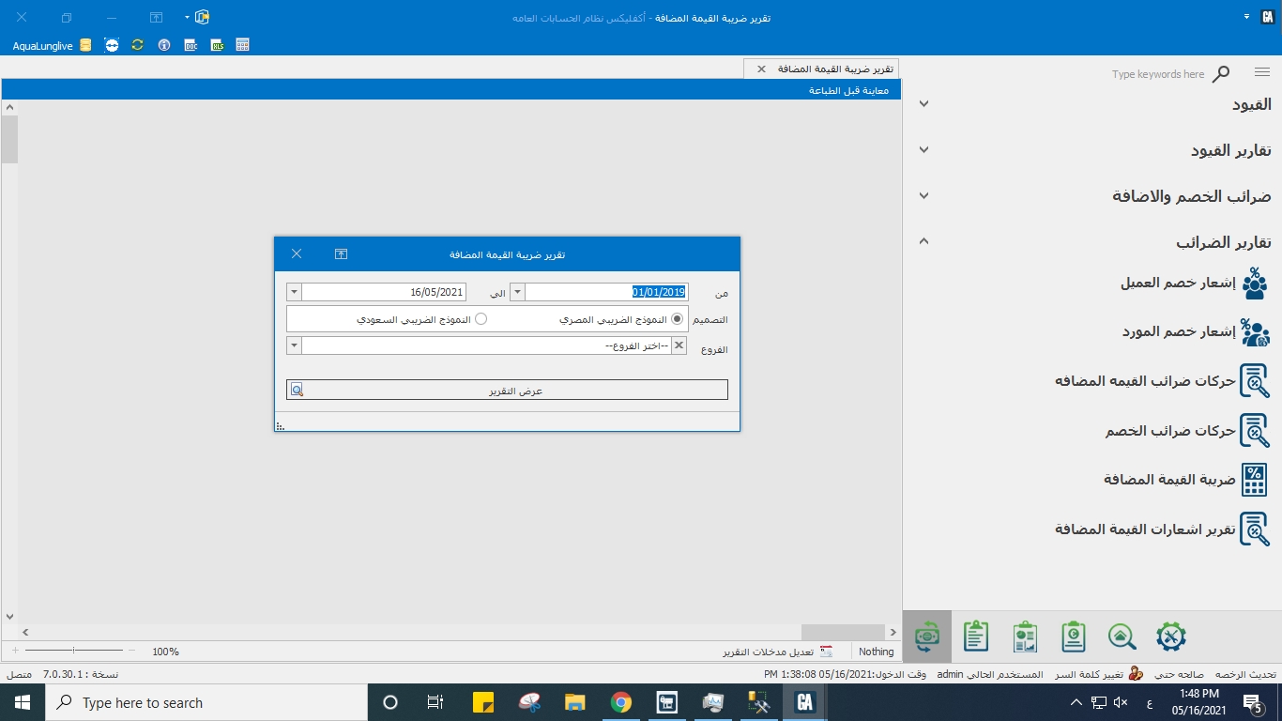Click the Type keywords here search field
The height and width of the screenshot is (721, 1282).
(x=1157, y=74)
